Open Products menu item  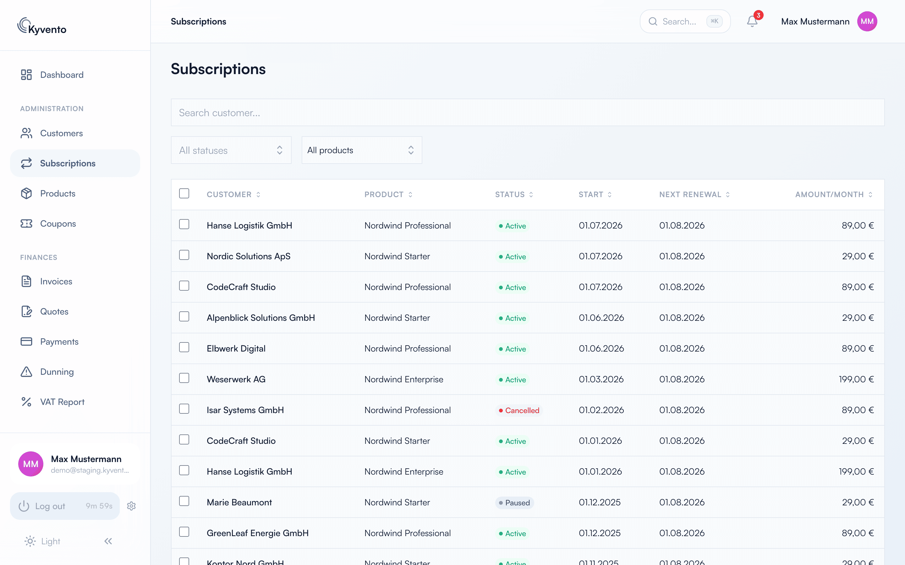75,193
